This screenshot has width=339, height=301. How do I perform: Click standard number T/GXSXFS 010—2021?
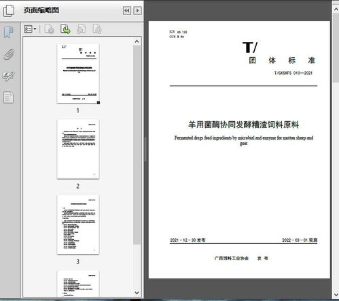[293, 73]
